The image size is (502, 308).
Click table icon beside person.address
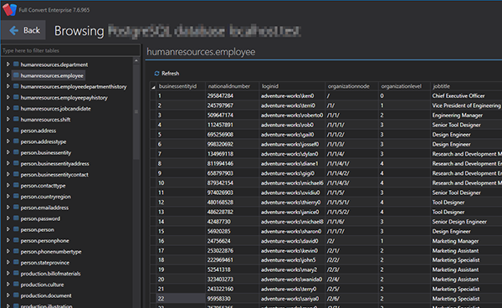[16, 131]
